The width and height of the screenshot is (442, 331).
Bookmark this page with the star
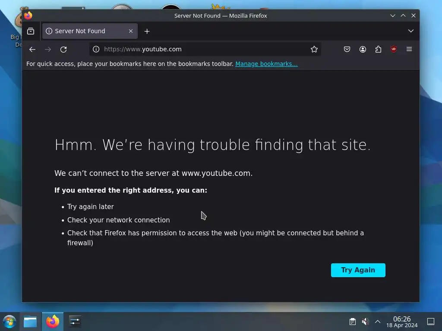point(314,49)
